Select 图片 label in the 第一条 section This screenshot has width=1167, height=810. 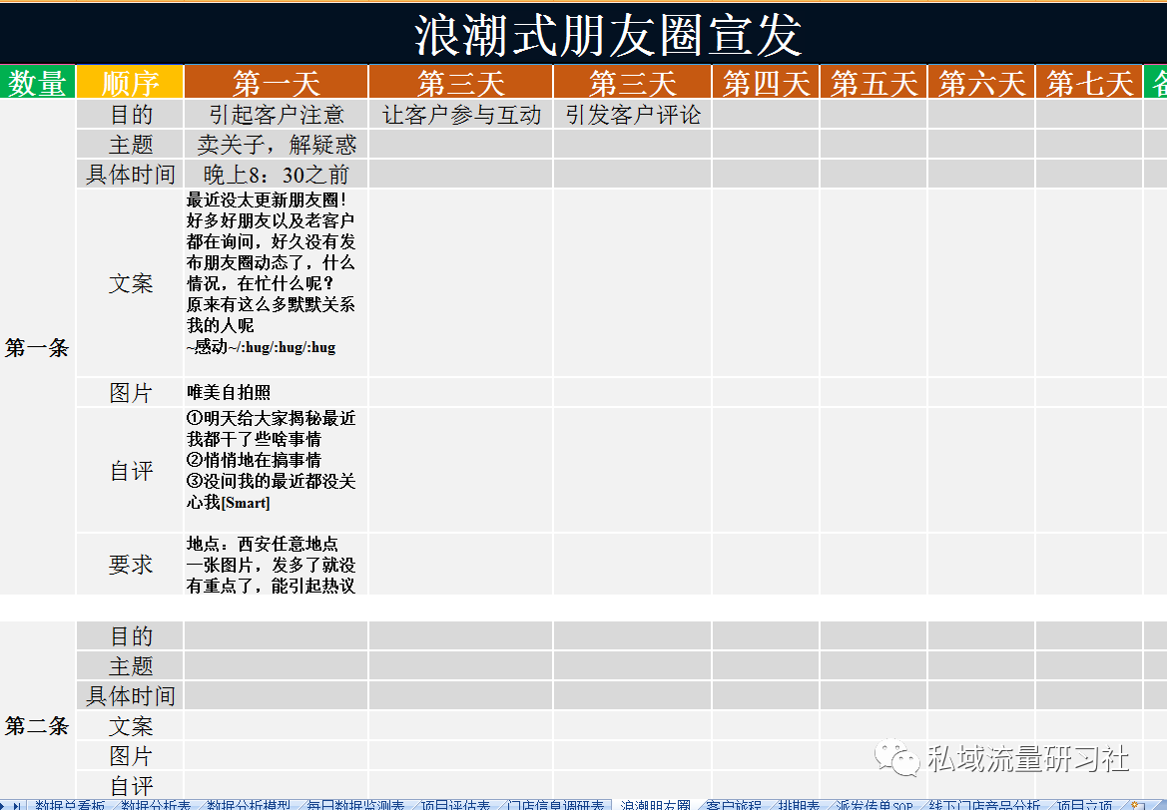[x=130, y=393]
